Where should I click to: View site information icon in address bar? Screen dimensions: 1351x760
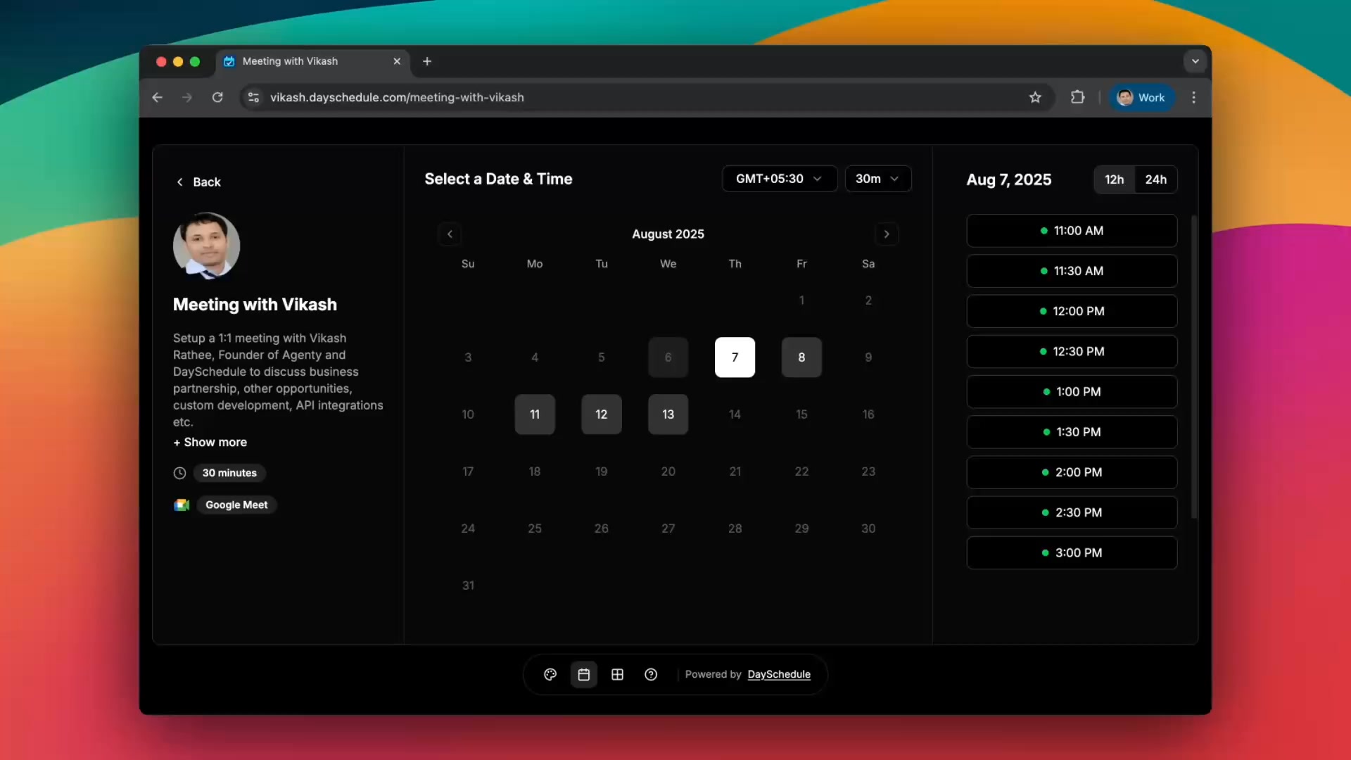pyautogui.click(x=254, y=97)
